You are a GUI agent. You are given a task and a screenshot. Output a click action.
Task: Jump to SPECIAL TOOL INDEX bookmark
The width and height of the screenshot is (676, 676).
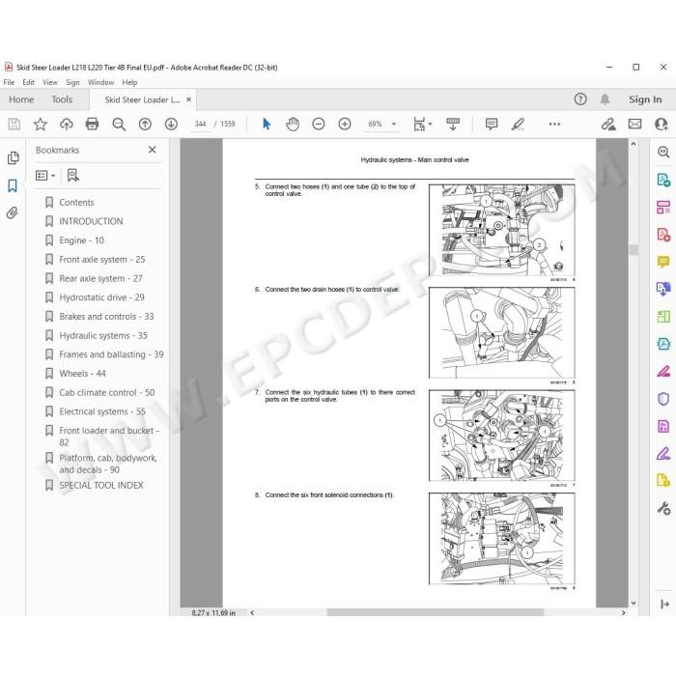[100, 485]
